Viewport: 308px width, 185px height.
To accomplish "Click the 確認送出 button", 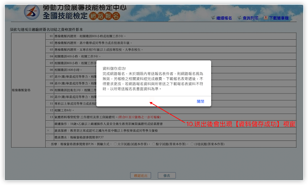I will pos(141,175).
